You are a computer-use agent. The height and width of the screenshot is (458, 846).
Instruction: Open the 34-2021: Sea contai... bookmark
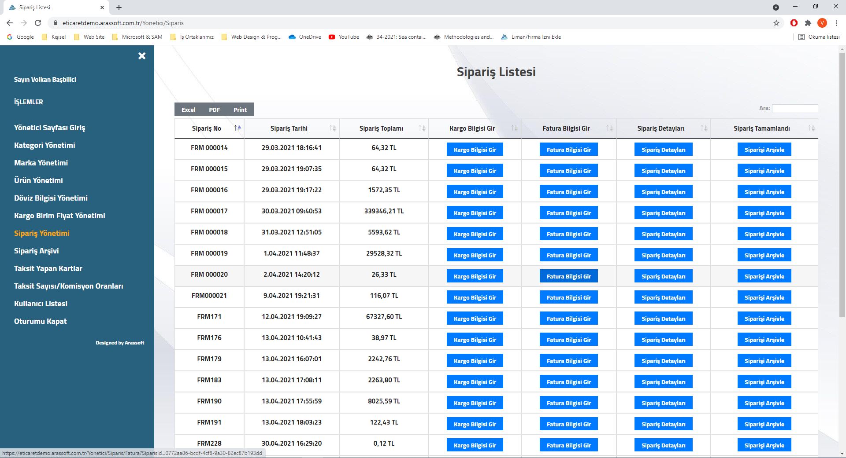click(x=397, y=37)
